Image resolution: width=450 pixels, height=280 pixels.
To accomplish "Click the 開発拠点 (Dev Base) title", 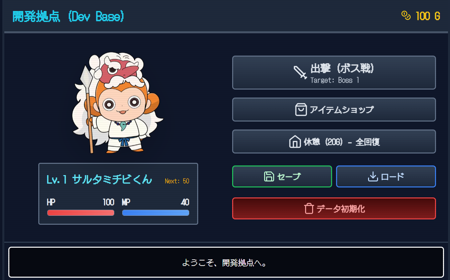I will click(68, 16).
